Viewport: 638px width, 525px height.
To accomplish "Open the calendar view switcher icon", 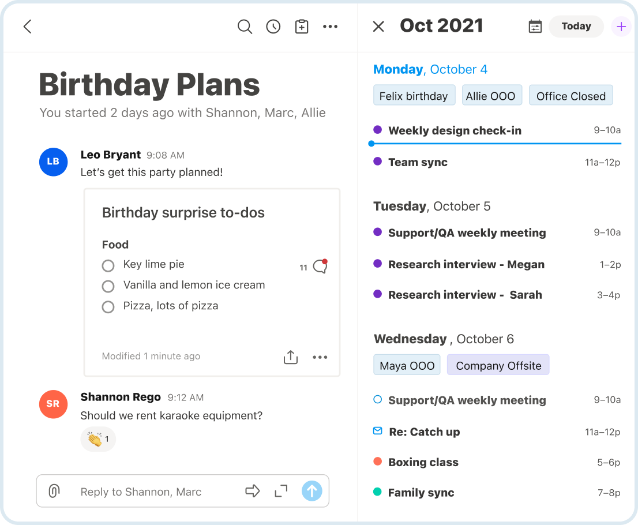I will (x=535, y=27).
